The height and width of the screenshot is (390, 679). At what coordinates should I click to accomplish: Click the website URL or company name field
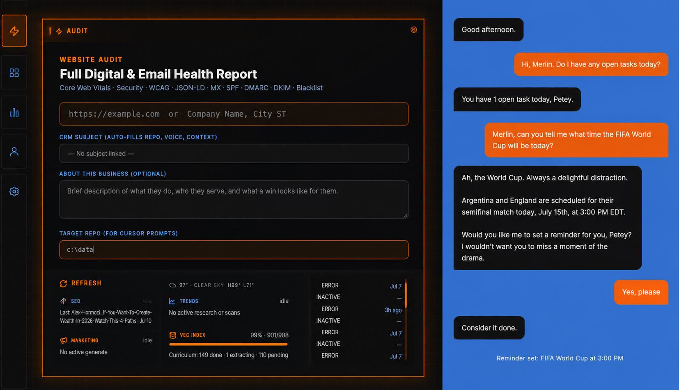234,114
